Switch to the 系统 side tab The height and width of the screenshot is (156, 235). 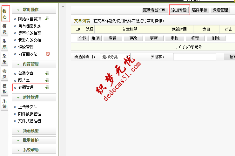pyautogui.click(x=4, y=104)
